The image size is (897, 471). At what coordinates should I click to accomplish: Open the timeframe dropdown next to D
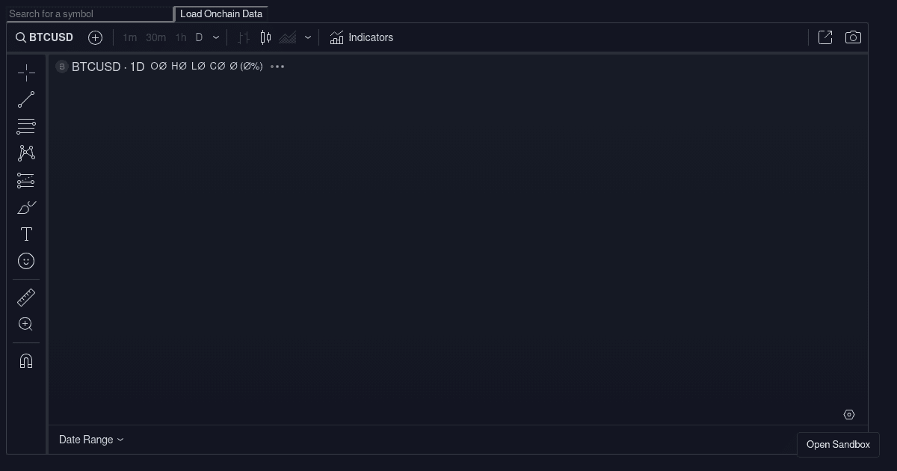click(x=216, y=37)
